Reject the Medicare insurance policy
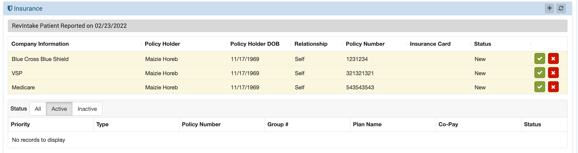This screenshot has height=153, width=578. [x=553, y=87]
